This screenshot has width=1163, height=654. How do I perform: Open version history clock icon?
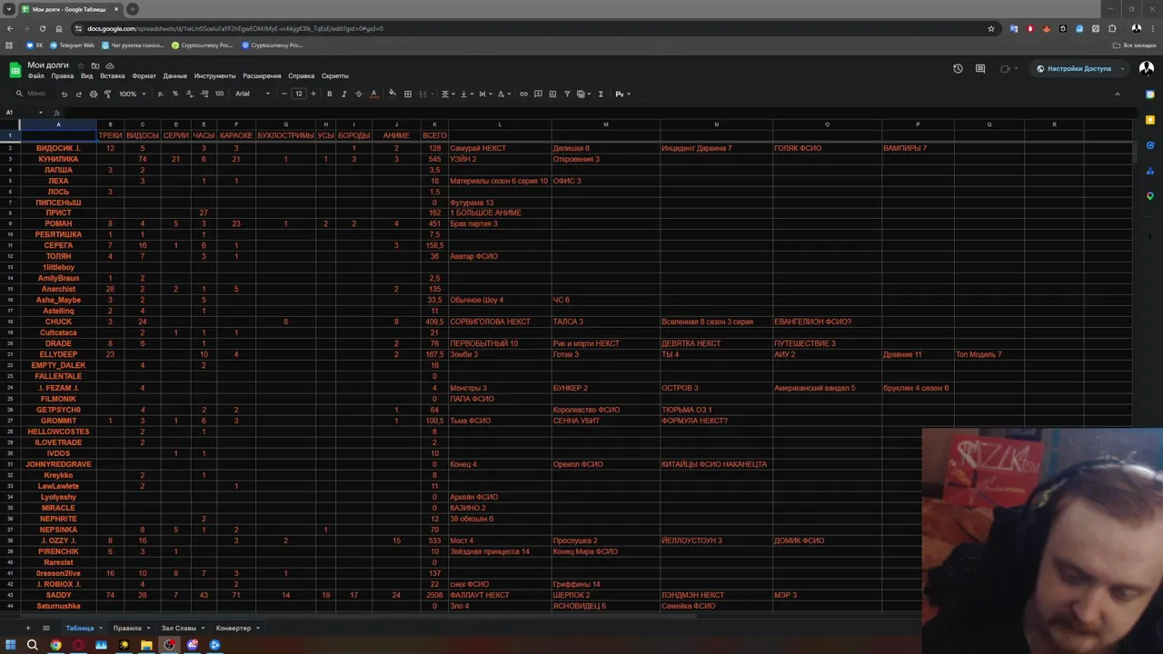pos(958,68)
